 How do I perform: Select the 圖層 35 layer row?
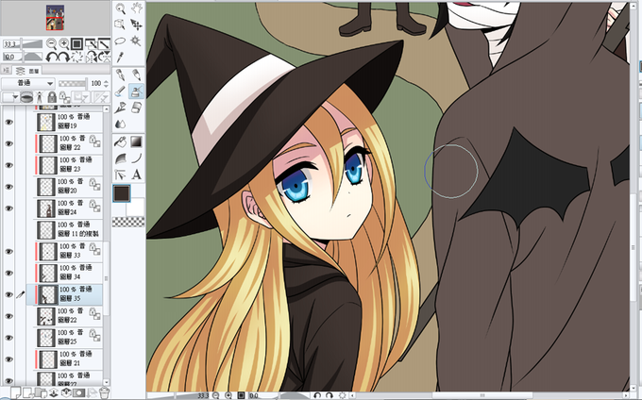coord(65,294)
